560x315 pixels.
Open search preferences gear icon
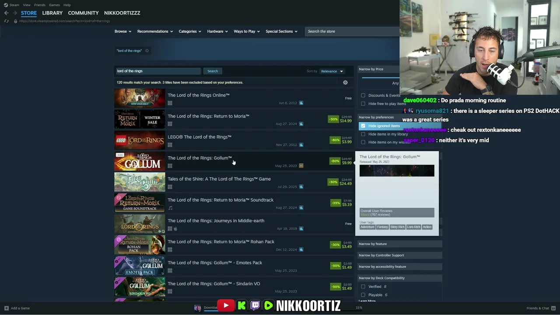click(x=345, y=82)
